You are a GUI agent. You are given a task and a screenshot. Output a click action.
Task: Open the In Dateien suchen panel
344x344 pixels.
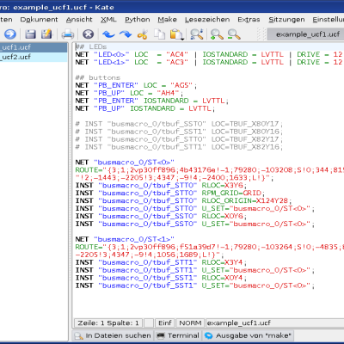pos(113,335)
